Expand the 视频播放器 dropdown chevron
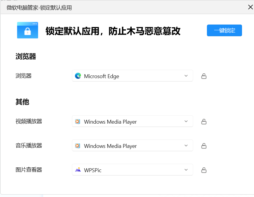 (x=186, y=121)
